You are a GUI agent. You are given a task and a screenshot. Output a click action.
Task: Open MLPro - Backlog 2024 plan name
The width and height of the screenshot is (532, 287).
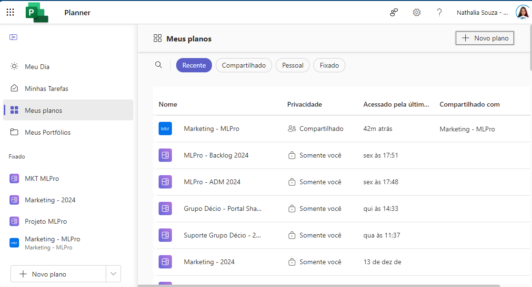216,155
